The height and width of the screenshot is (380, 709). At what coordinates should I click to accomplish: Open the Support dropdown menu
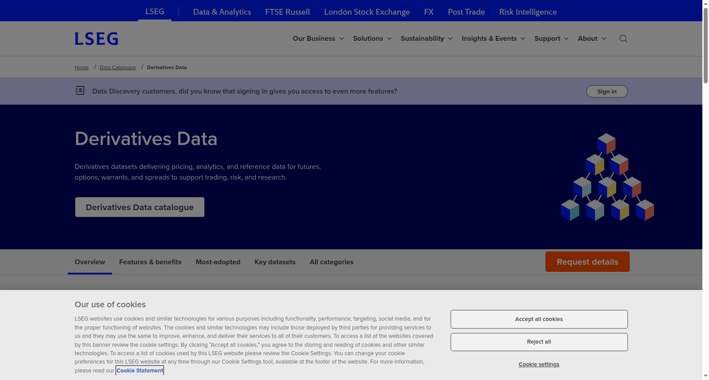(x=552, y=39)
